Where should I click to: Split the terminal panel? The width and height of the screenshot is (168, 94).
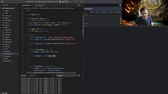76,75
